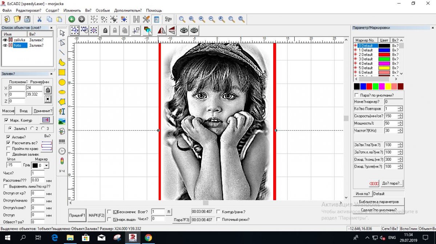Image resolution: width=436 pixels, height=244 pixels.
Task: Pick the green swatch in the color palette
Action: coord(375,87)
